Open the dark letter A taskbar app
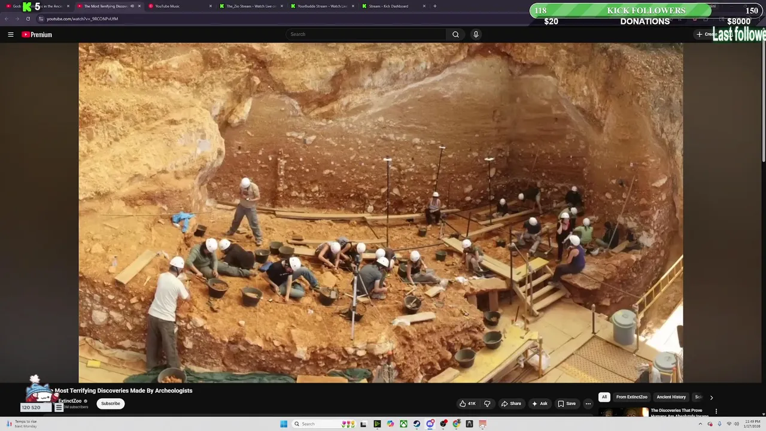Image resolution: width=766 pixels, height=431 pixels. pos(470,424)
